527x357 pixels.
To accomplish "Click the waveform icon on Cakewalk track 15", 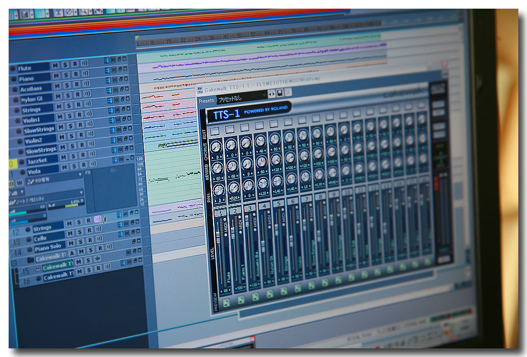I will tap(98, 258).
